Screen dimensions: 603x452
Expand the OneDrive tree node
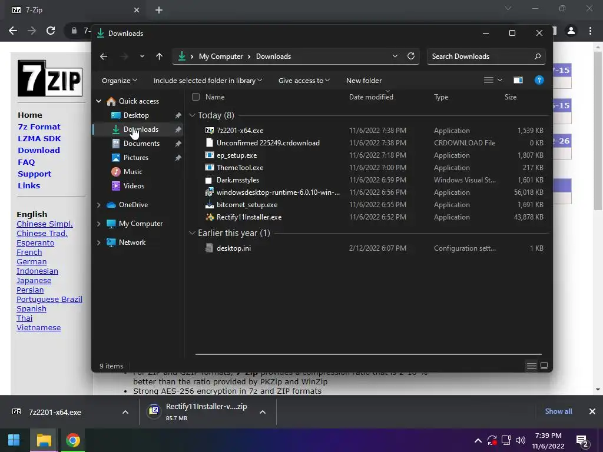(x=99, y=205)
